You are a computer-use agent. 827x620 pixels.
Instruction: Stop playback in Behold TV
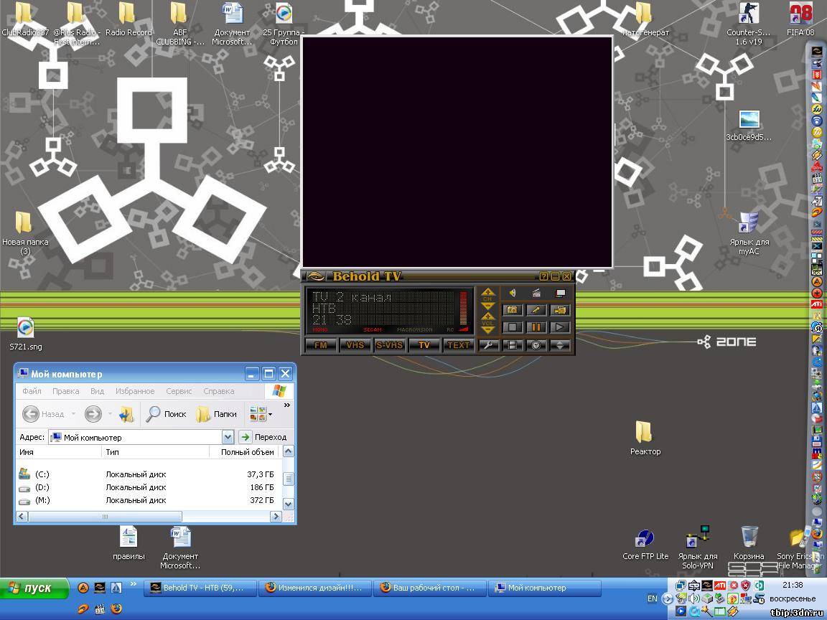pos(512,327)
